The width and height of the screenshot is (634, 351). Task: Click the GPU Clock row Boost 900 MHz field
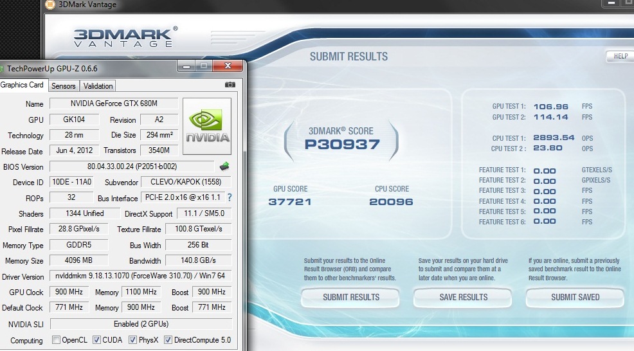(212, 292)
